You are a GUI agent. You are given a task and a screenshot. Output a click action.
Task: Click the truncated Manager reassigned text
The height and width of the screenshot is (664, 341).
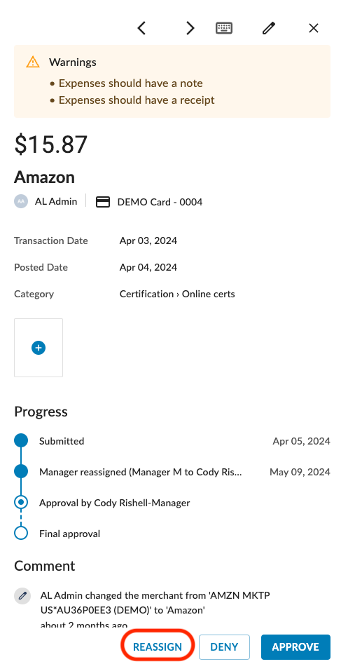point(141,472)
